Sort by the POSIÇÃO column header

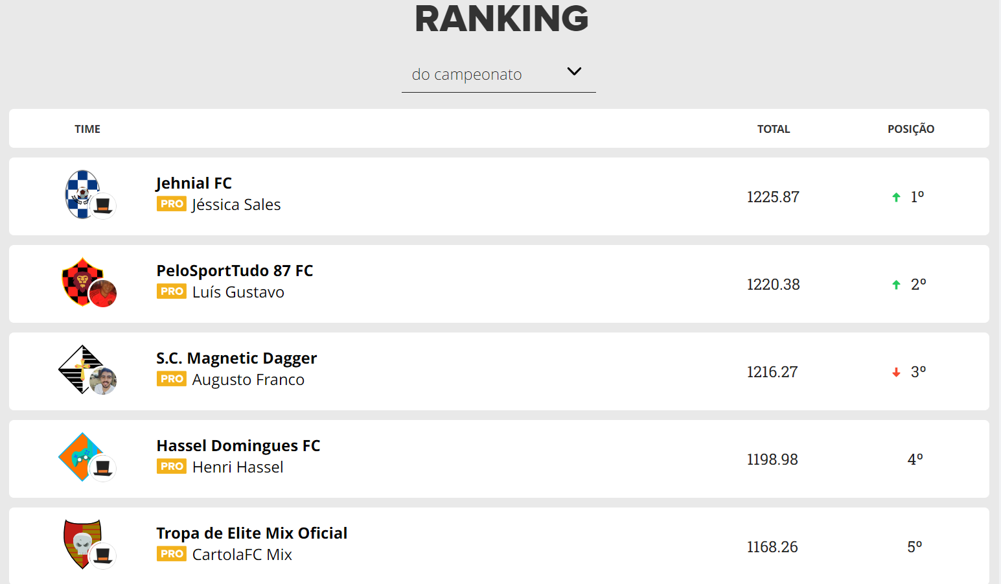pyautogui.click(x=911, y=129)
